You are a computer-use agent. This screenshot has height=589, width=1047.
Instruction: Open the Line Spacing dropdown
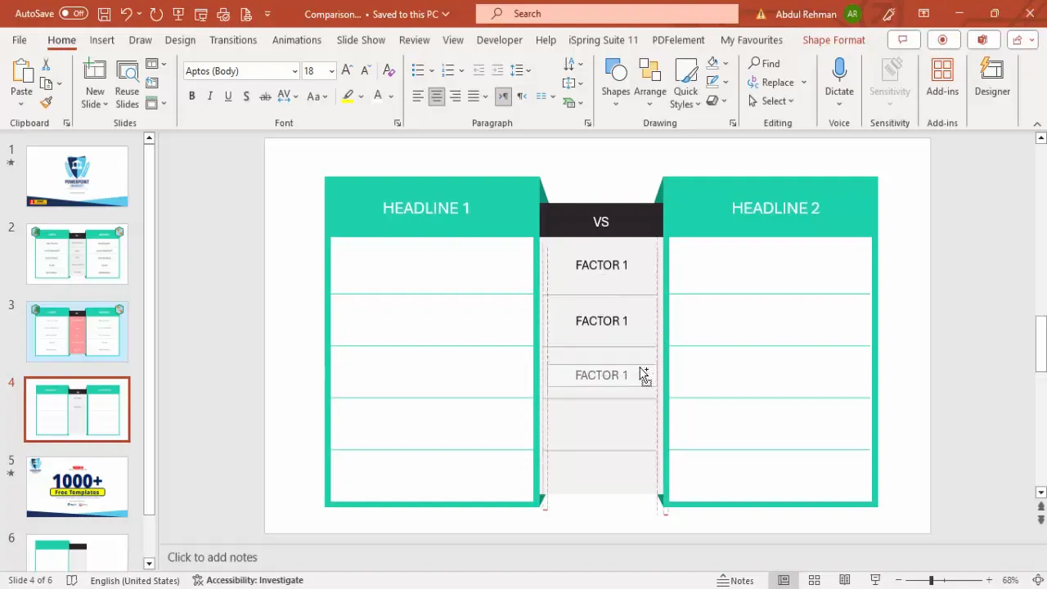[521, 70]
